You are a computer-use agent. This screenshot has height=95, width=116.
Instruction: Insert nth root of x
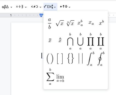coord(70,23)
